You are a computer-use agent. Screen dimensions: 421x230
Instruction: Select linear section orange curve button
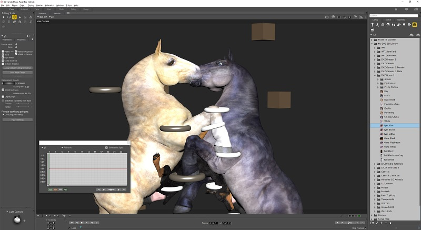pyautogui.click(x=55, y=190)
